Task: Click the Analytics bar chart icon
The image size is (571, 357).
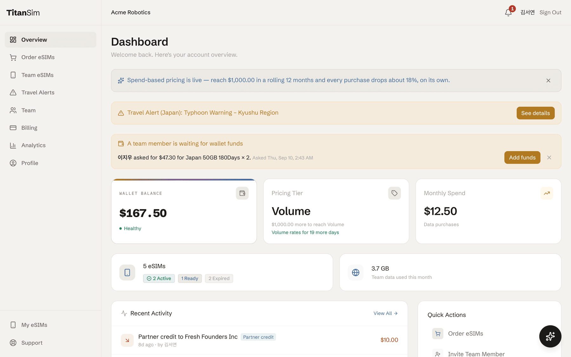Action: tap(13, 145)
